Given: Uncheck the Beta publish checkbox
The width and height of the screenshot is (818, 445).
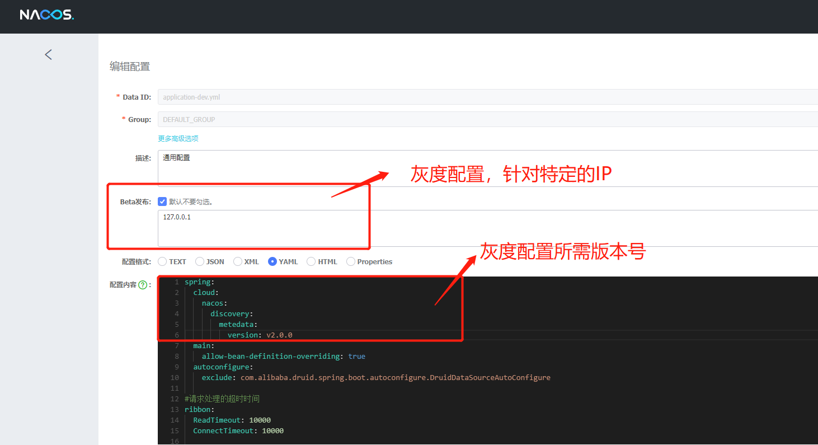Looking at the screenshot, I should coord(162,202).
